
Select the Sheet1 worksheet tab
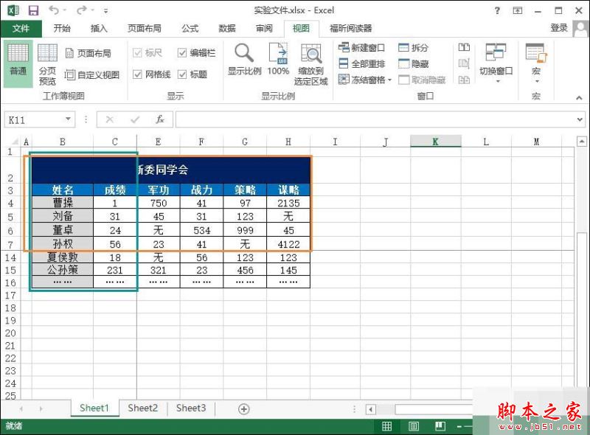coord(94,408)
